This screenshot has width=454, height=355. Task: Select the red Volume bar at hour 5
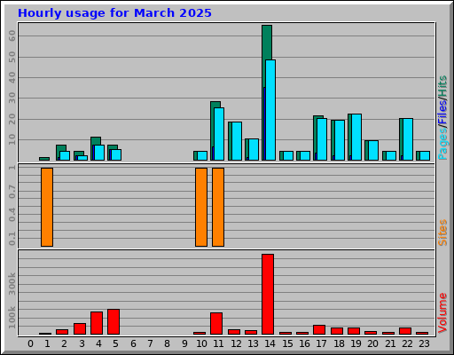pos(113,322)
